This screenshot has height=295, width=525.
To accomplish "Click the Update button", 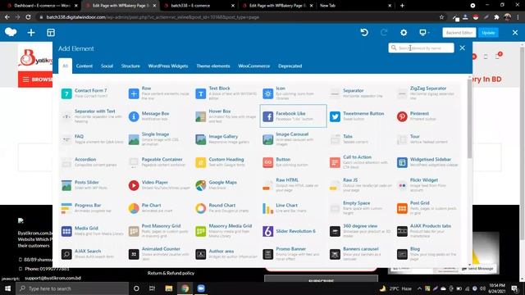I will pos(489,33).
